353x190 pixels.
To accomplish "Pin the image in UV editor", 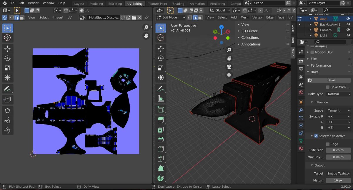I will (146, 18).
